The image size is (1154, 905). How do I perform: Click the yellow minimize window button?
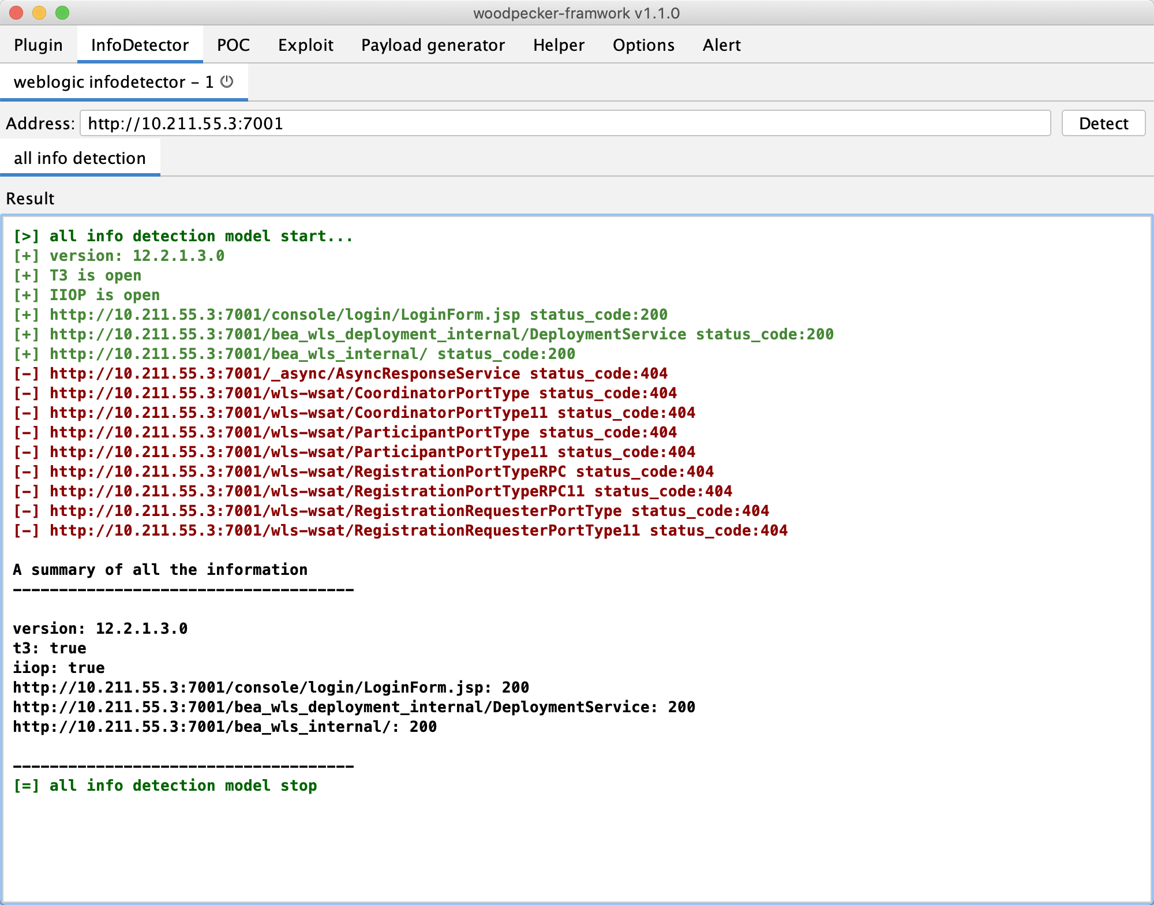[x=39, y=13]
